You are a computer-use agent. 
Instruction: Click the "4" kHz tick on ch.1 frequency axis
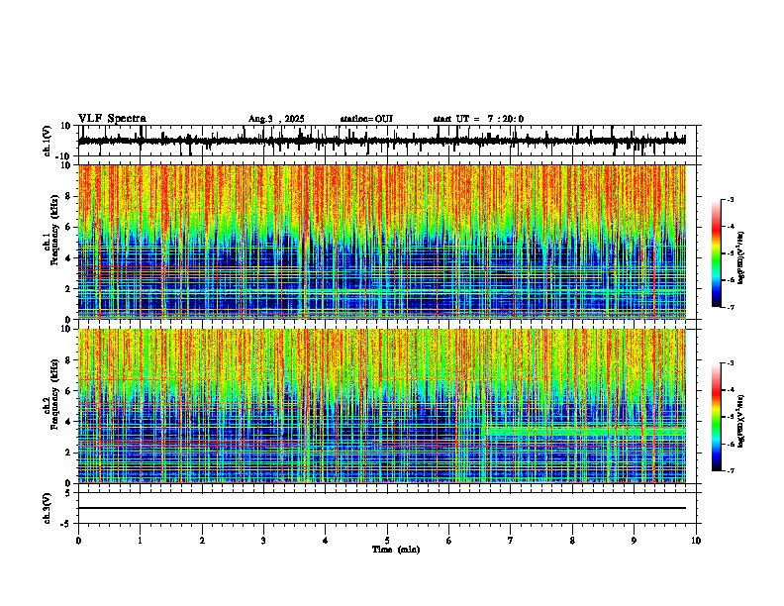pyautogui.click(x=69, y=258)
